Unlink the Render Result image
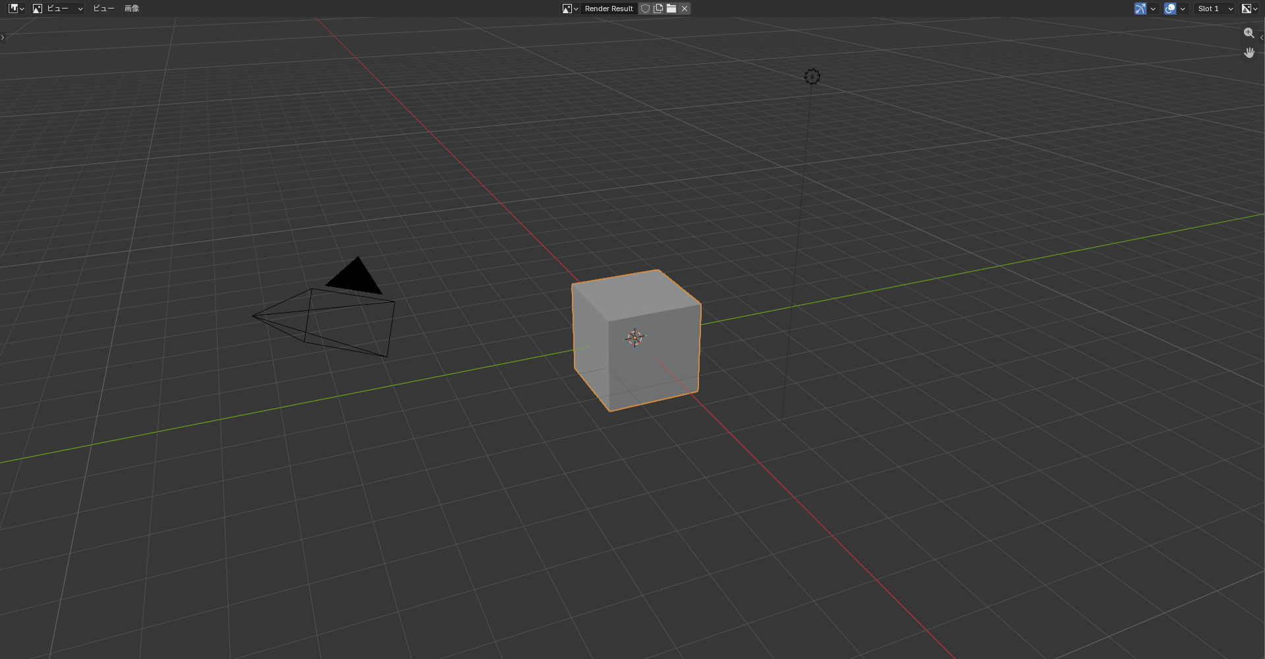Image resolution: width=1265 pixels, height=659 pixels. click(x=685, y=9)
